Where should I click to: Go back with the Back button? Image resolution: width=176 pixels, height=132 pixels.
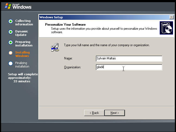94,113
